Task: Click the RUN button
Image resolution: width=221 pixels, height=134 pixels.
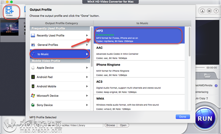Action: pos(205,119)
